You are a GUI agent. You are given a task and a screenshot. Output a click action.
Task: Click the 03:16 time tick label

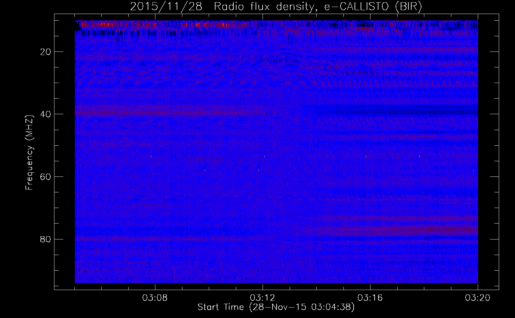[x=370, y=298]
